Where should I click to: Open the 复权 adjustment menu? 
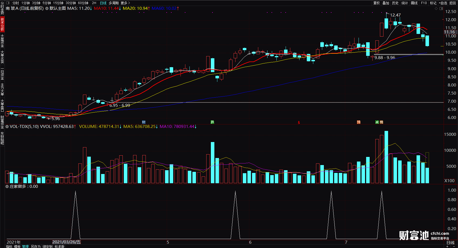coord(377,3)
